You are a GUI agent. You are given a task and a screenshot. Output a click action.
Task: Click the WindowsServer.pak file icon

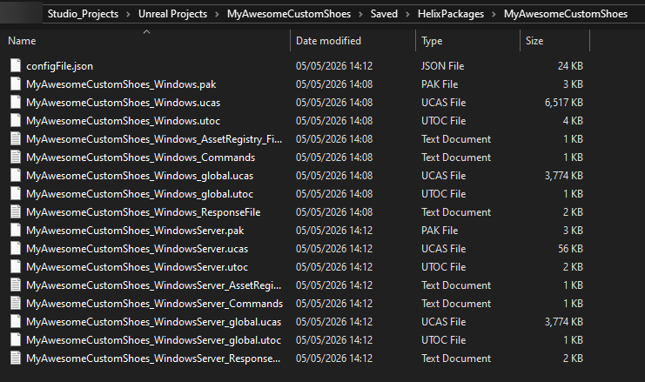[x=16, y=231]
